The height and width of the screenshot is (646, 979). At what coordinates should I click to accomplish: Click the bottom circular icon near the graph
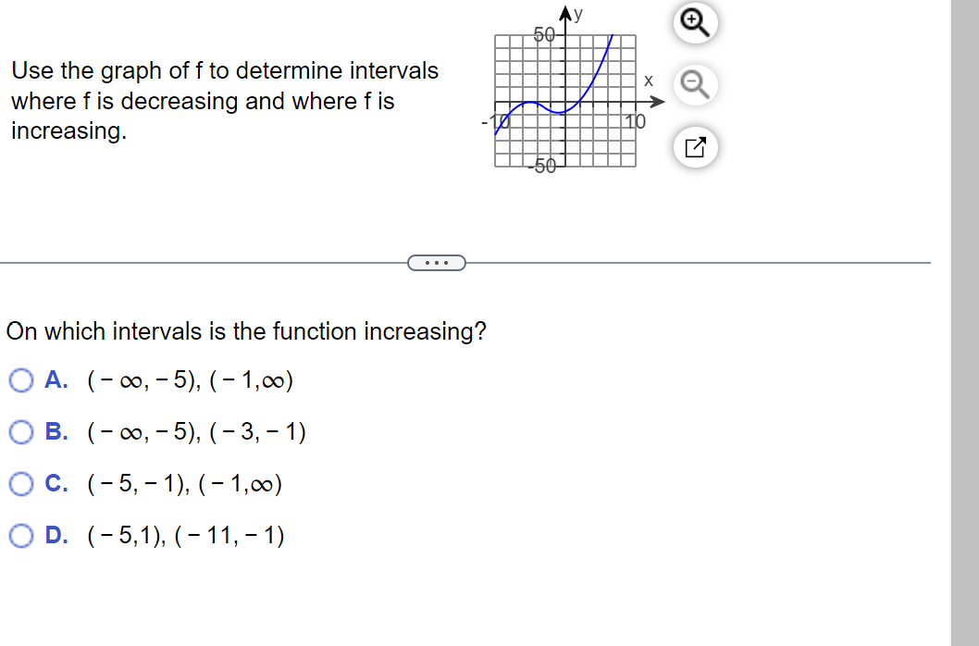coord(695,147)
